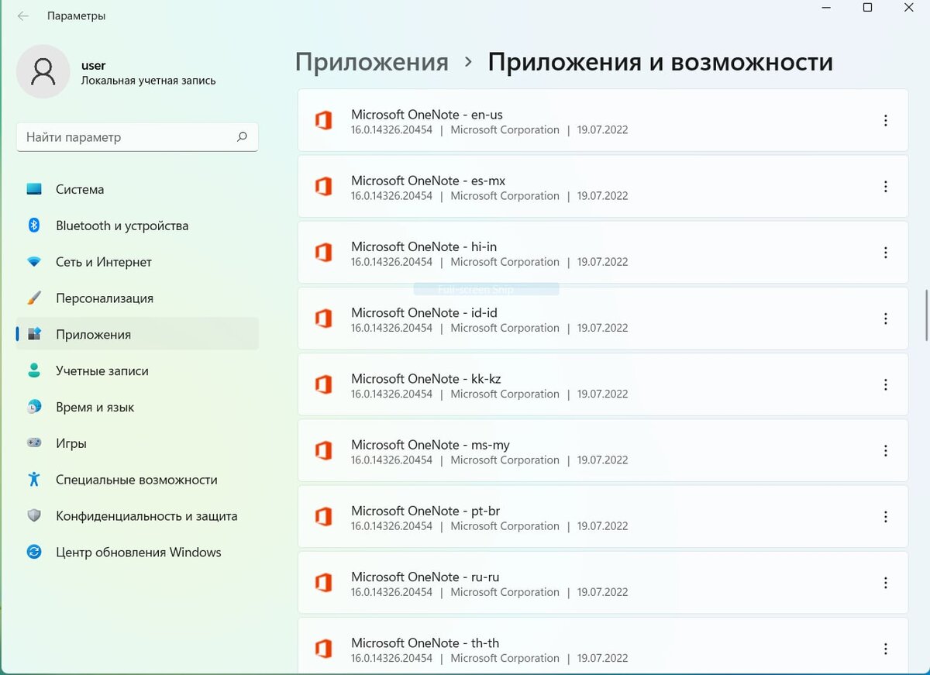Click the Office icon for OneNote th-th

coord(323,649)
